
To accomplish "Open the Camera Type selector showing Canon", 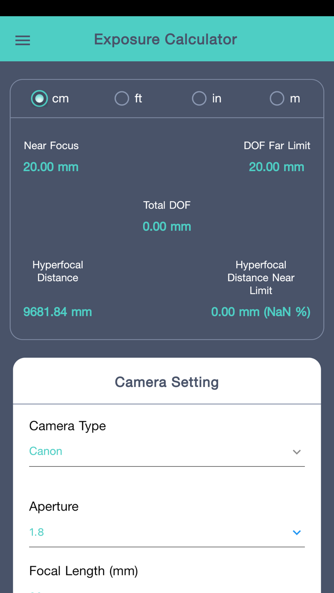I will 167,451.
